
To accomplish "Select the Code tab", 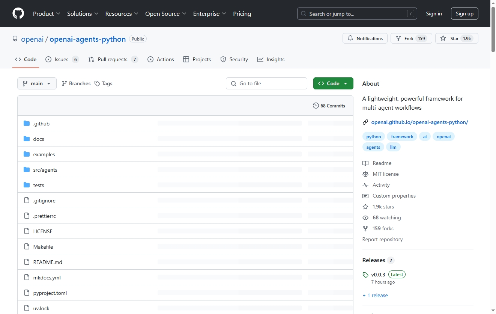I will pos(26,59).
